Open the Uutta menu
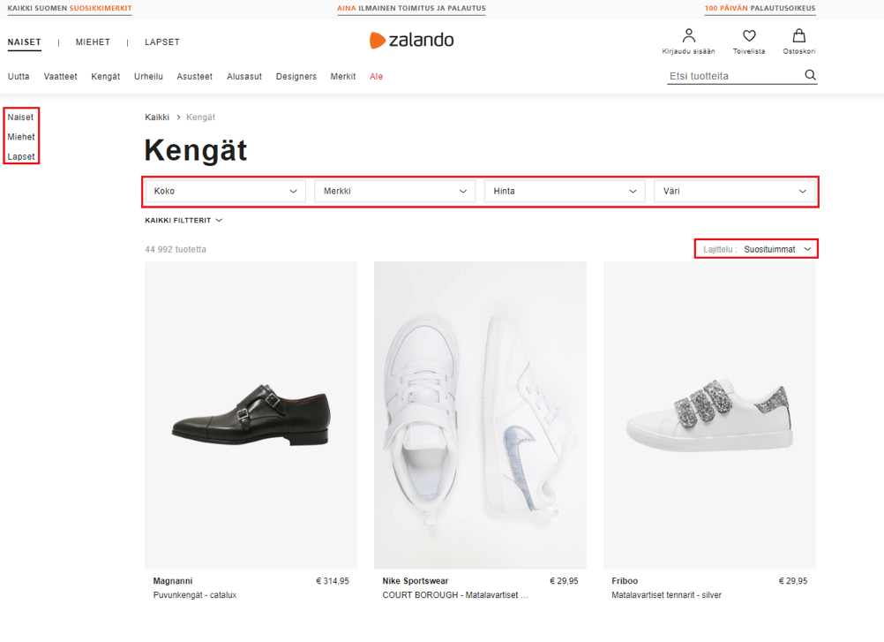 pyautogui.click(x=19, y=77)
